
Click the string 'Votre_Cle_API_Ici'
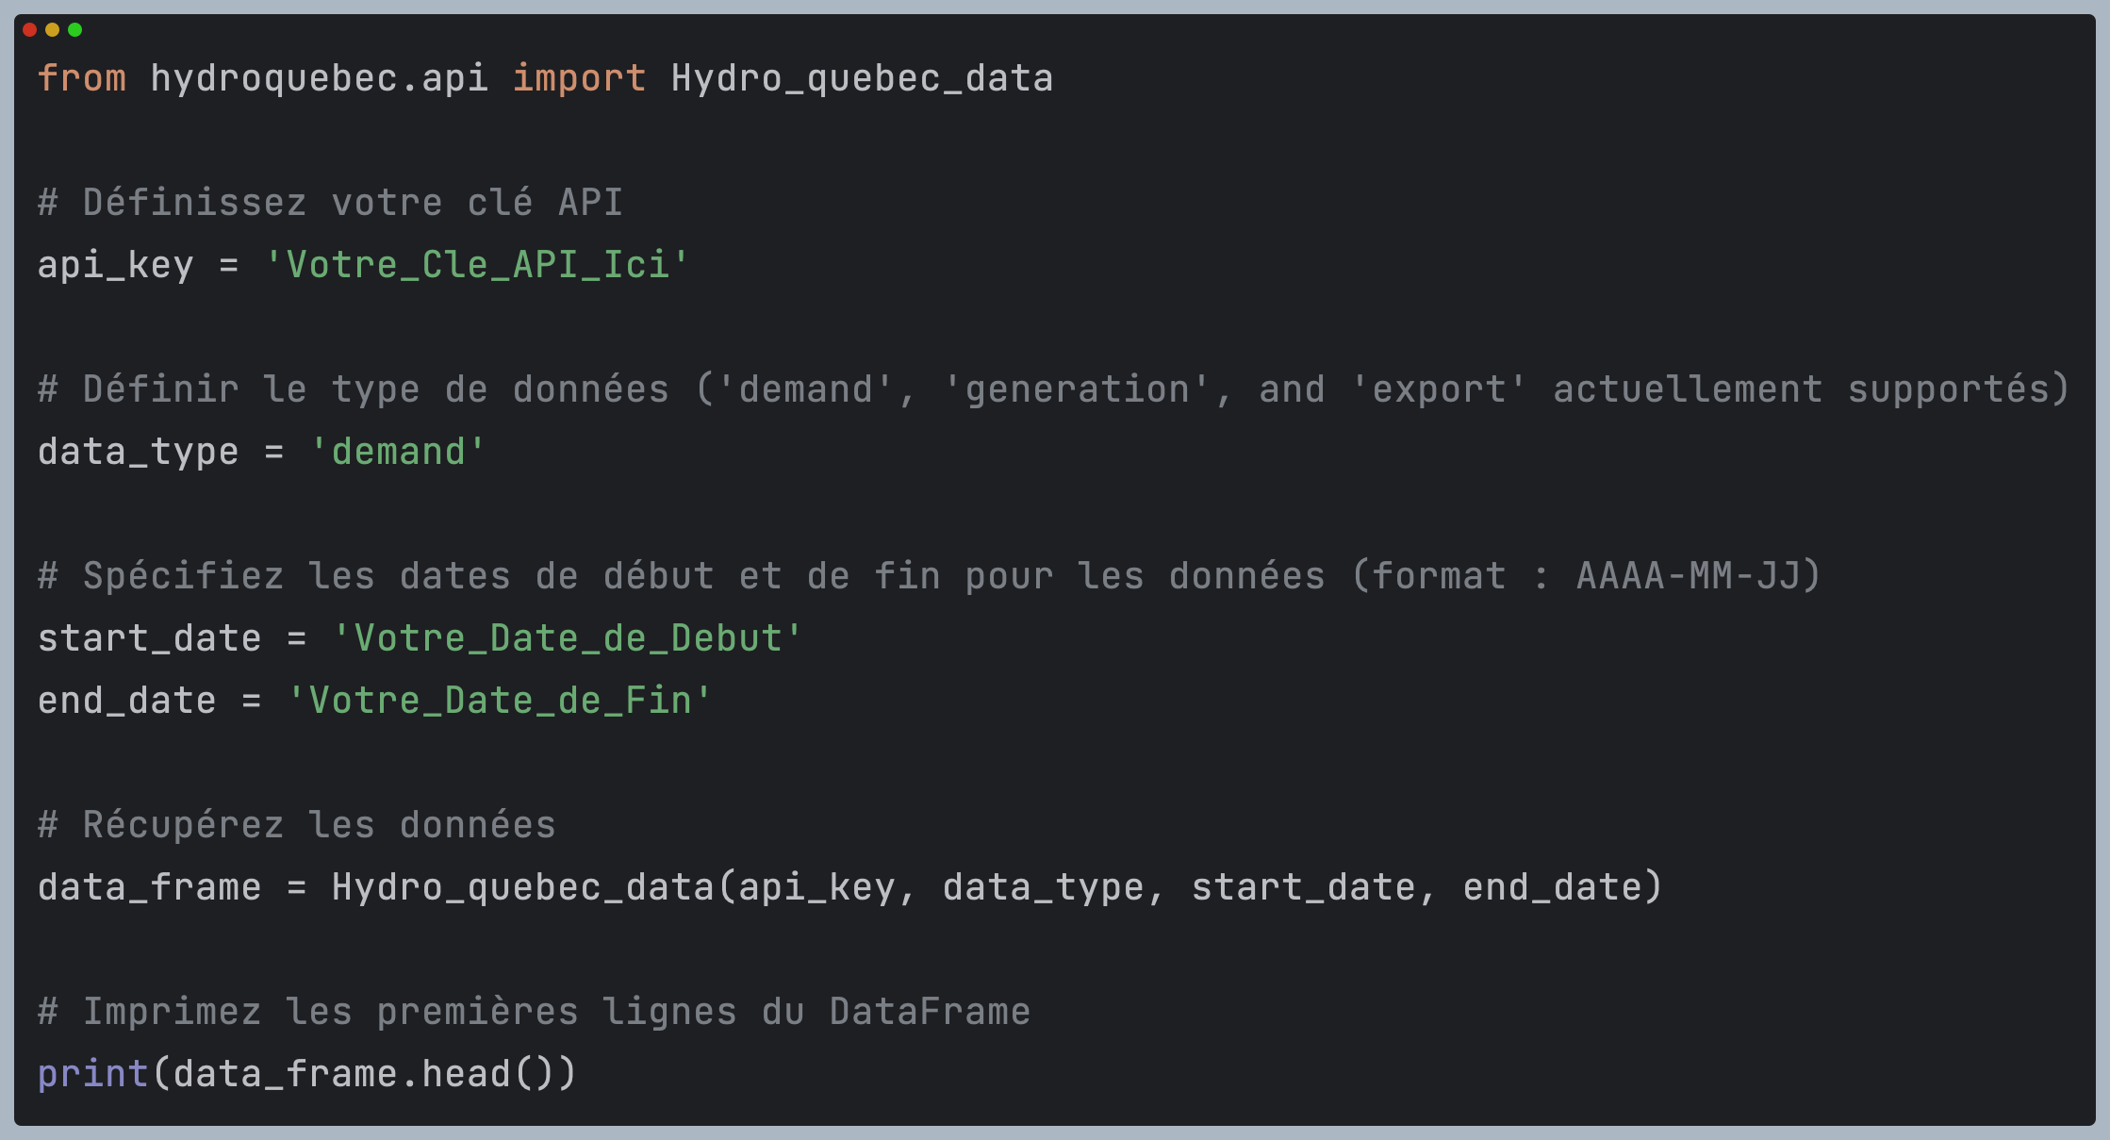pyautogui.click(x=478, y=265)
